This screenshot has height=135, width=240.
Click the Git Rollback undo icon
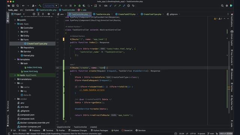click(x=133, y=6)
